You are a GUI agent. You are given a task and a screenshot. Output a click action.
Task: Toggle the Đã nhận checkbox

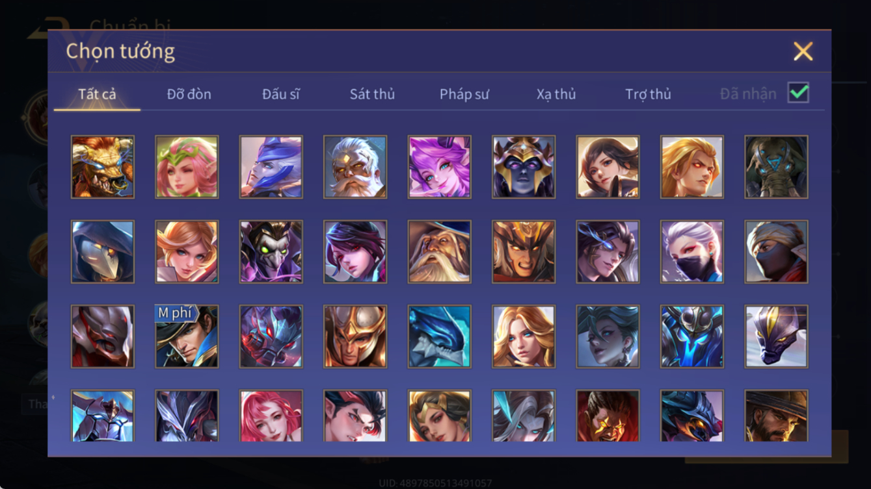point(798,93)
